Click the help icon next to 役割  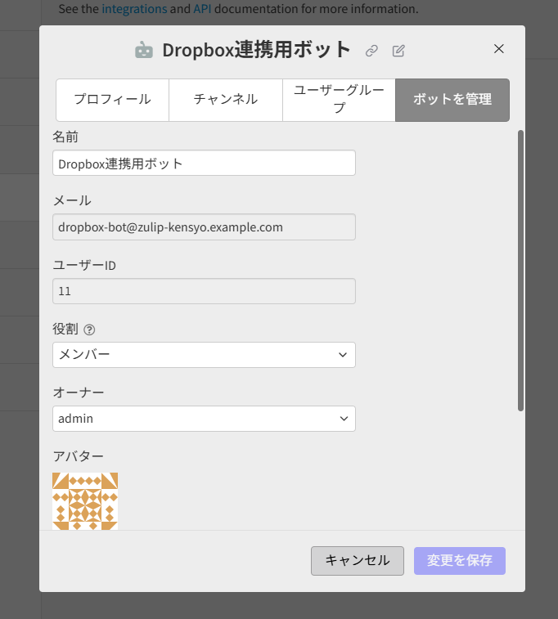pyautogui.click(x=90, y=330)
